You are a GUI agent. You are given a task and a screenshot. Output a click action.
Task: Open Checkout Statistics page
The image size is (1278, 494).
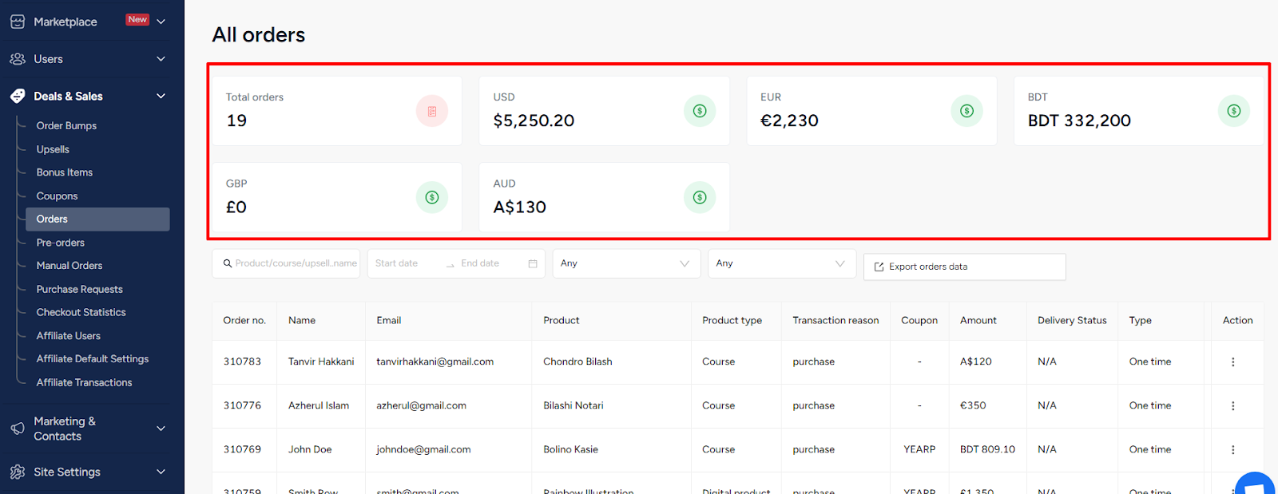tap(81, 313)
